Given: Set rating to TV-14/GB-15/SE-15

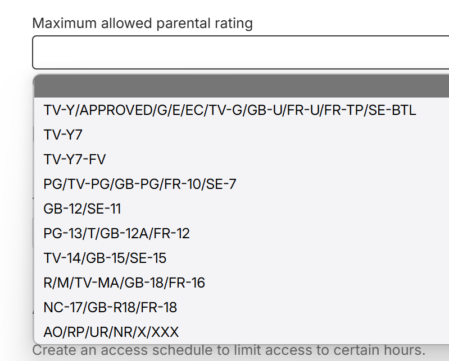Looking at the screenshot, I should [105, 258].
